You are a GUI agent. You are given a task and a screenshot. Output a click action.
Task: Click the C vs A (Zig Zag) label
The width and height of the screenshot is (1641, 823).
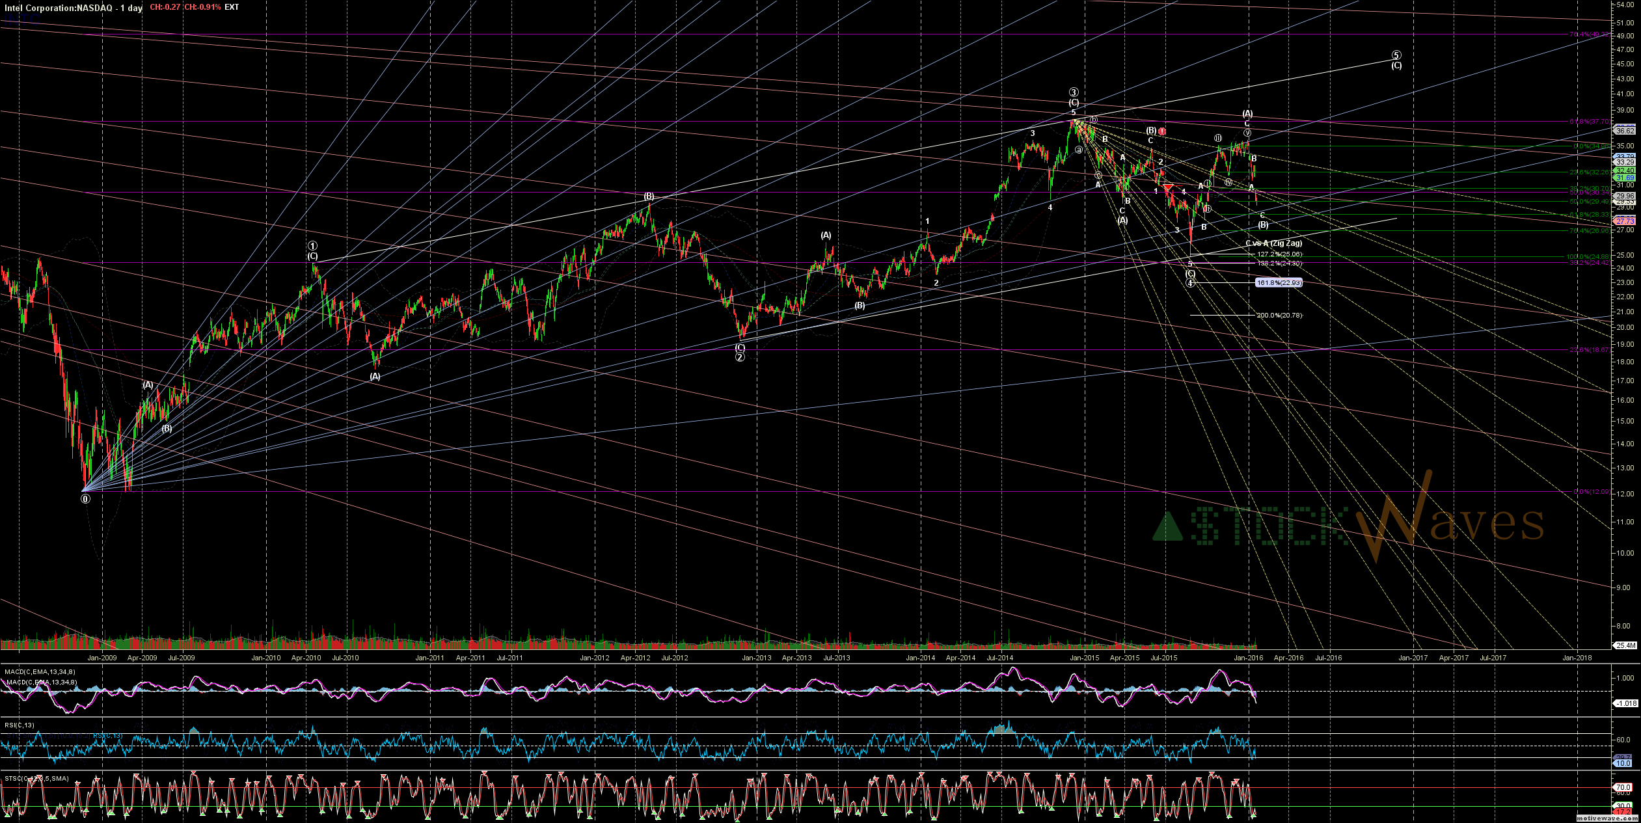1274,243
